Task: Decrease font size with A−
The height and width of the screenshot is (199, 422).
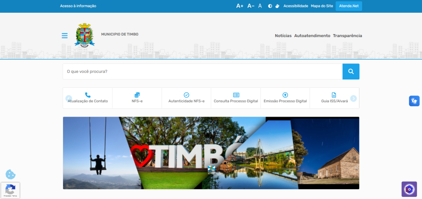Action: pyautogui.click(x=251, y=6)
